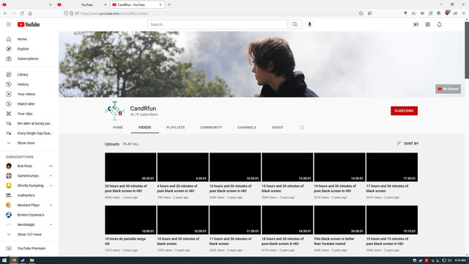The height and width of the screenshot is (264, 469).
Task: Click the browser home button
Action: [30, 13]
